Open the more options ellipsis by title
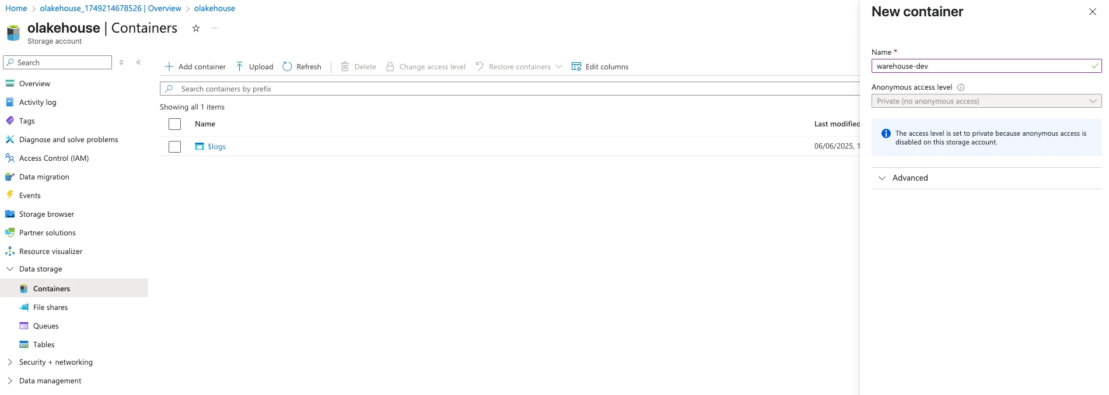 (x=215, y=29)
